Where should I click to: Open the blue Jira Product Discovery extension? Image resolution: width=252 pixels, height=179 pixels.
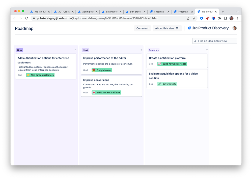[x=201, y=18]
